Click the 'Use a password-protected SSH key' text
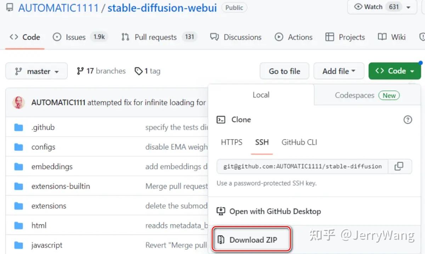The width and height of the screenshot is (425, 254). [x=267, y=184]
